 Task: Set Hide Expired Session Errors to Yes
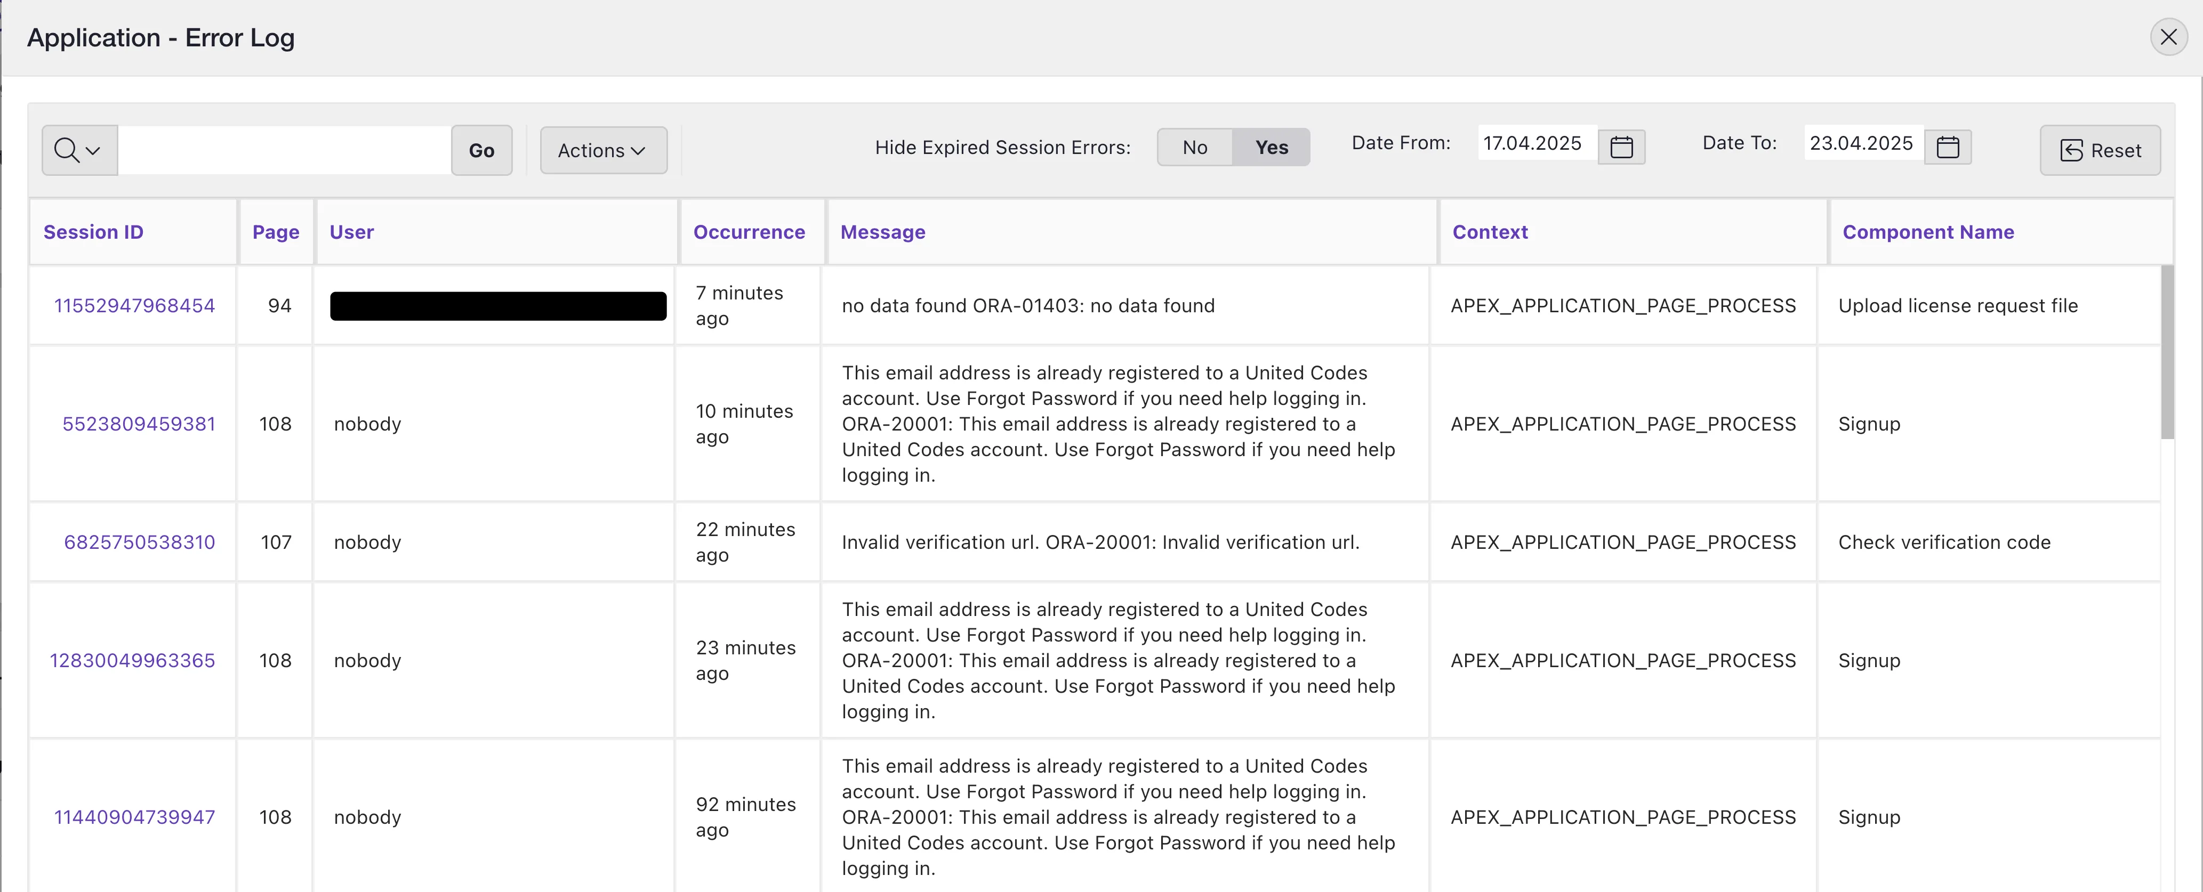[x=1271, y=147]
